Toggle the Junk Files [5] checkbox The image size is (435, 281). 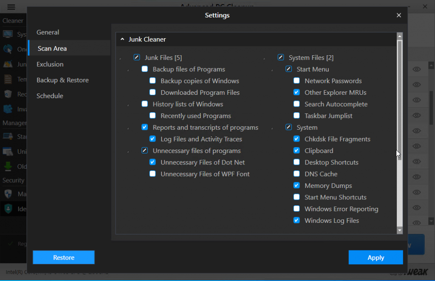coord(137,57)
